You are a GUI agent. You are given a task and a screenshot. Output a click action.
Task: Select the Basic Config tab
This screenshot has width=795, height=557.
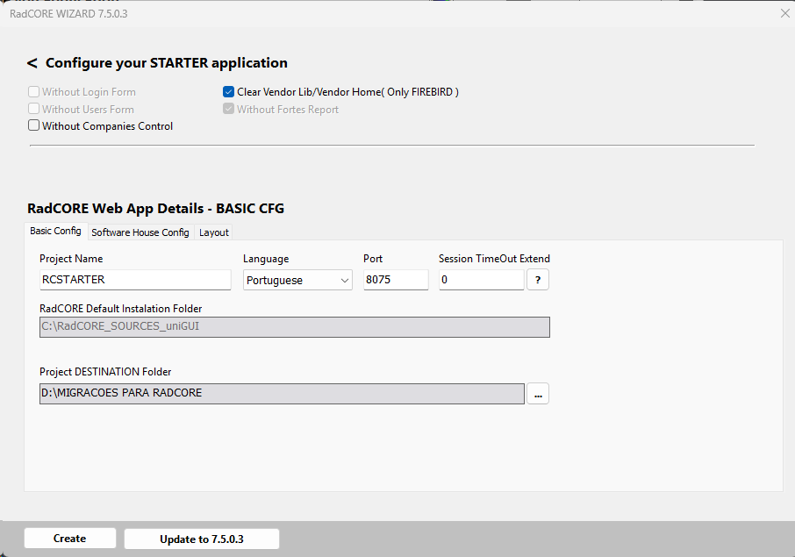click(x=55, y=232)
